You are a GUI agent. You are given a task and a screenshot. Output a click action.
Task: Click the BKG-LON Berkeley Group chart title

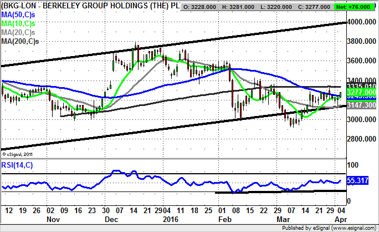pos(90,6)
